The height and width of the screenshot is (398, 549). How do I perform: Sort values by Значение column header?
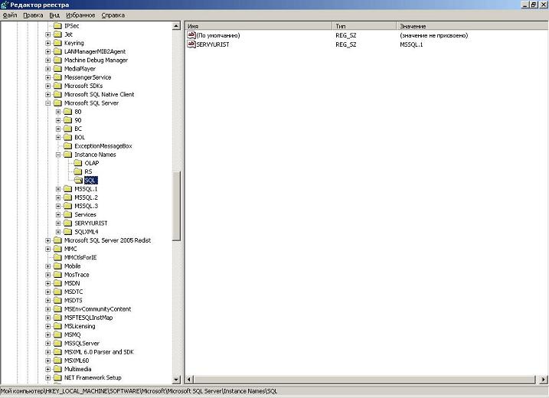472,26
